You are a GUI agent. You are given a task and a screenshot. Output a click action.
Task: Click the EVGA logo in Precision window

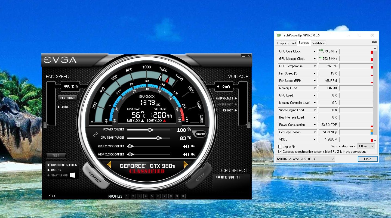60,60
